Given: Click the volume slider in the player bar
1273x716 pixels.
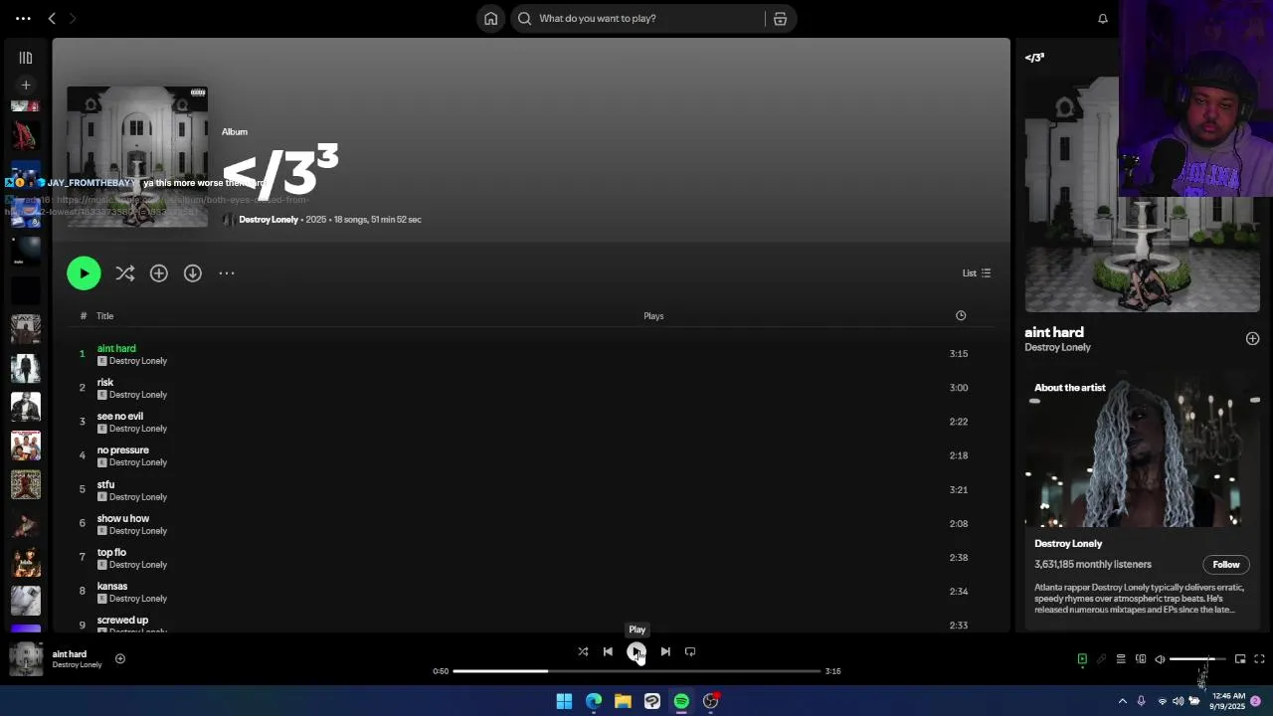Looking at the screenshot, I should pyautogui.click(x=1197, y=658).
